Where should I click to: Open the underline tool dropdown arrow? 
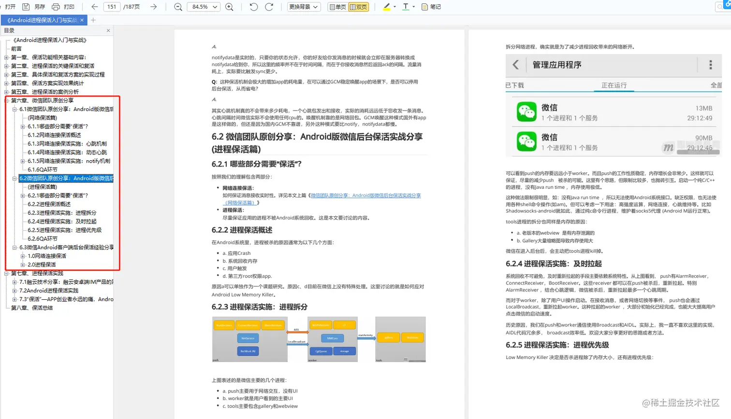[414, 7]
